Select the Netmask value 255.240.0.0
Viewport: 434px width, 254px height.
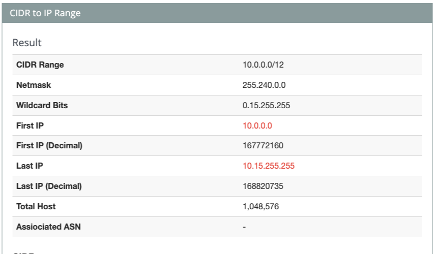pyautogui.click(x=264, y=85)
